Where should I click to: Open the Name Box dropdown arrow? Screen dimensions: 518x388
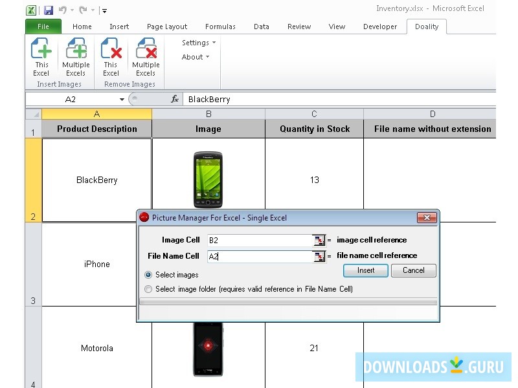click(x=121, y=99)
